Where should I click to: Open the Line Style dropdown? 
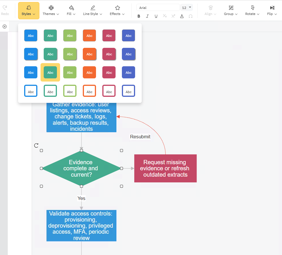(x=93, y=11)
